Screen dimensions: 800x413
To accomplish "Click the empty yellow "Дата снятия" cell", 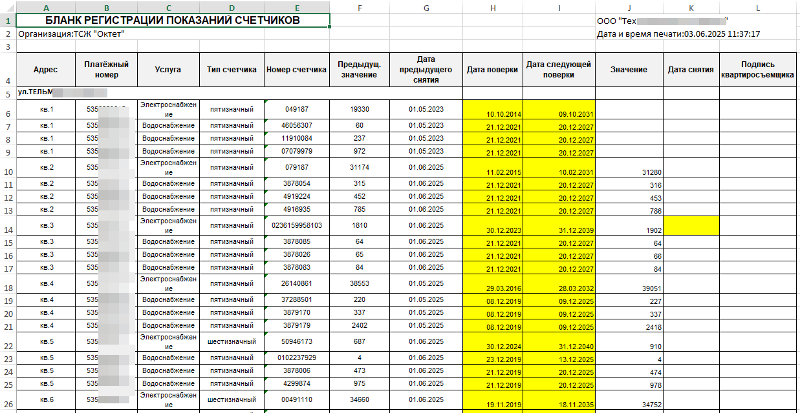I will pos(691,226).
